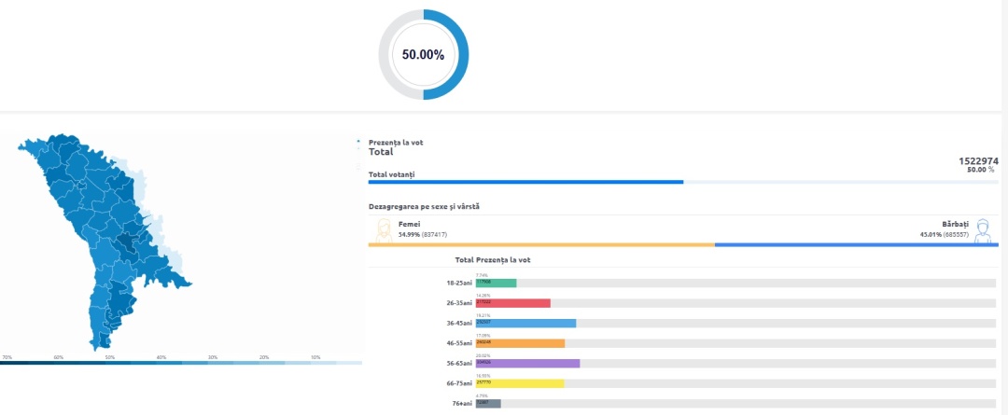This screenshot has height=415, width=1008.
Task: Select the active blue dot beside Prezența la vot
Action: 358,142
